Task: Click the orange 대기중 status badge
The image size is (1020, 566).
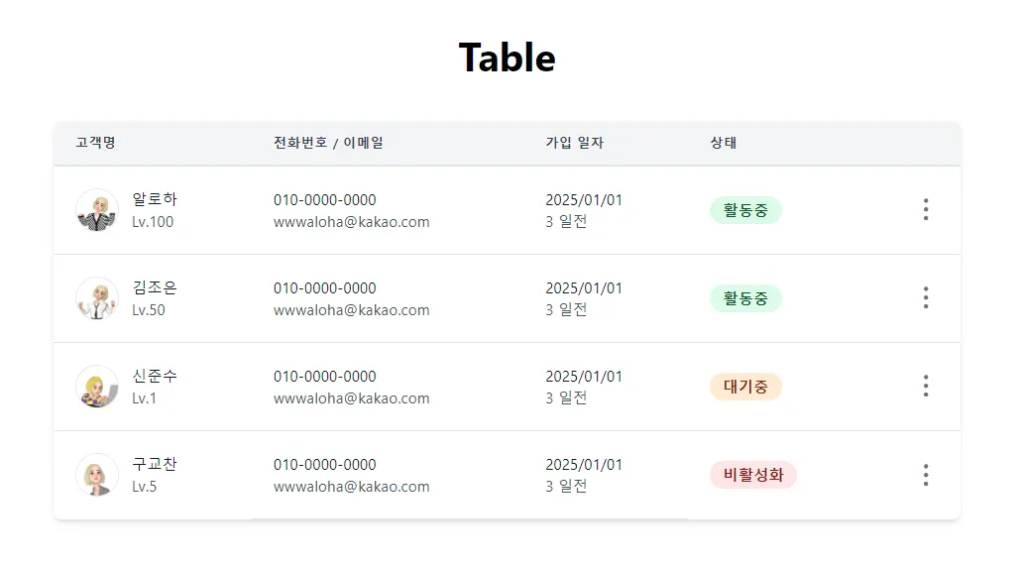Action: (745, 387)
